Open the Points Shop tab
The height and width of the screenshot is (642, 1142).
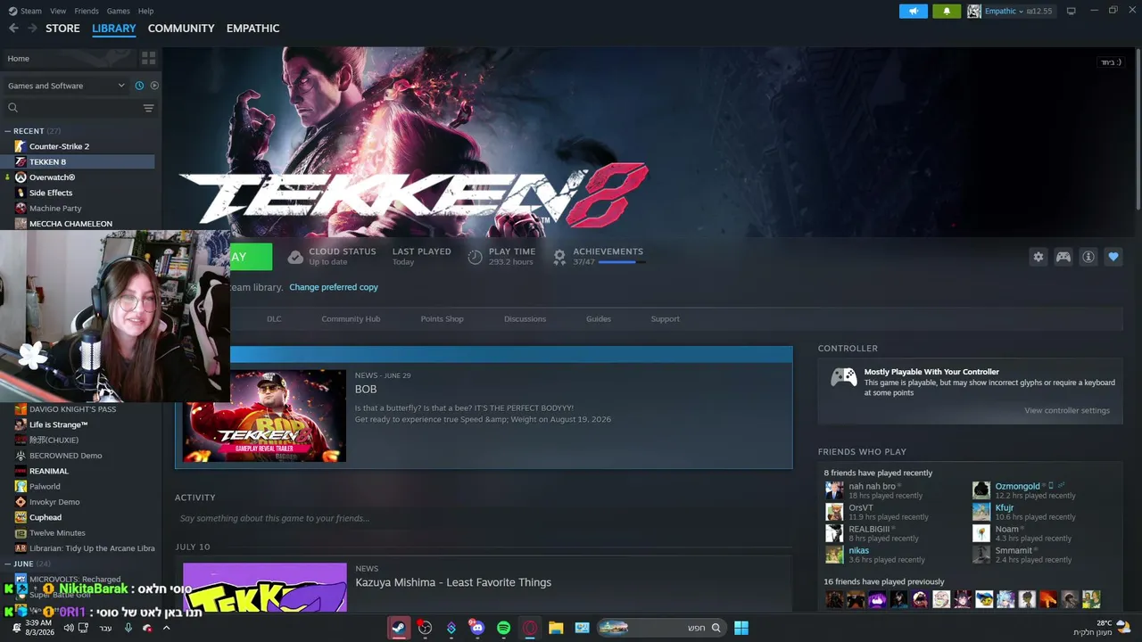point(442,319)
